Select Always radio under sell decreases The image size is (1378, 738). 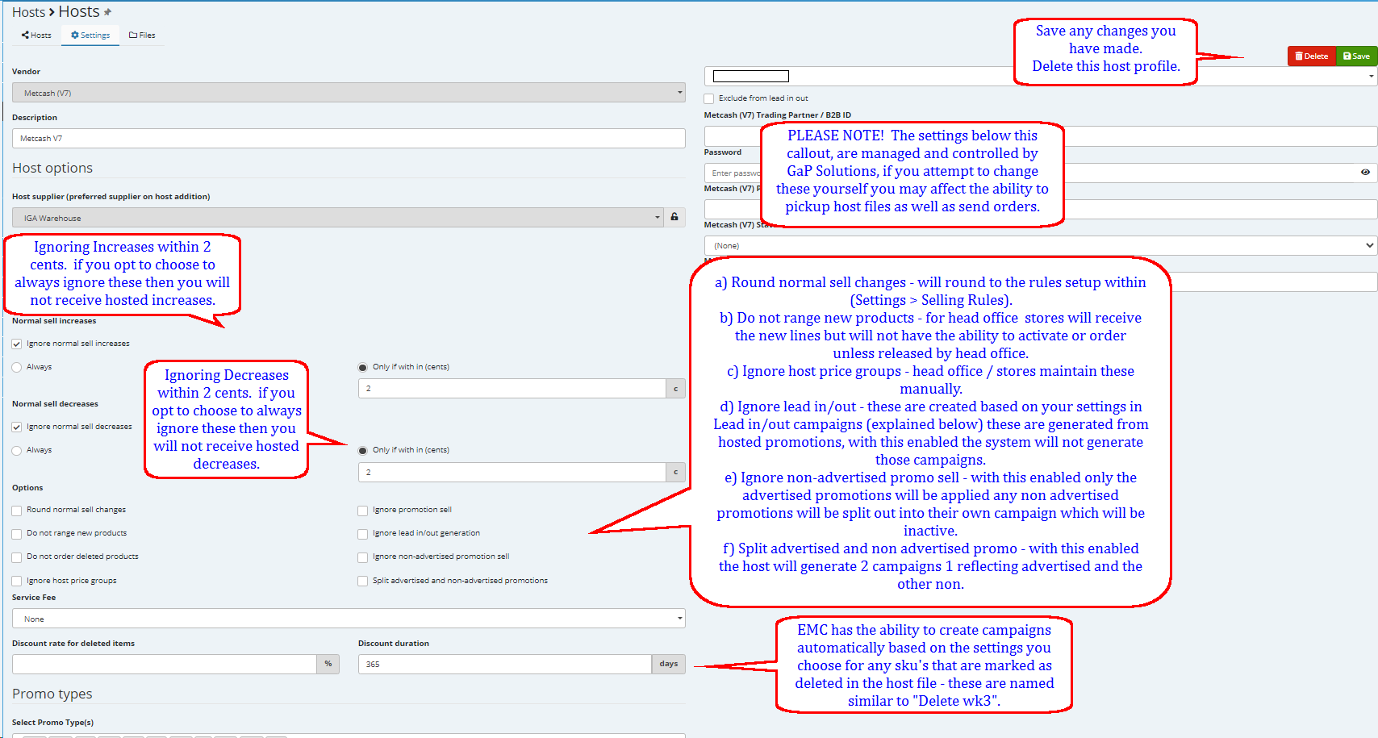point(16,451)
